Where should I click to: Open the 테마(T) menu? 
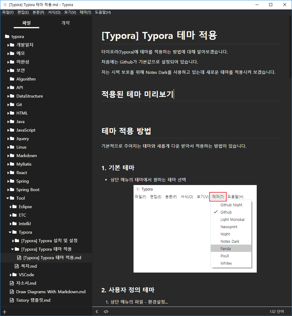85,12
